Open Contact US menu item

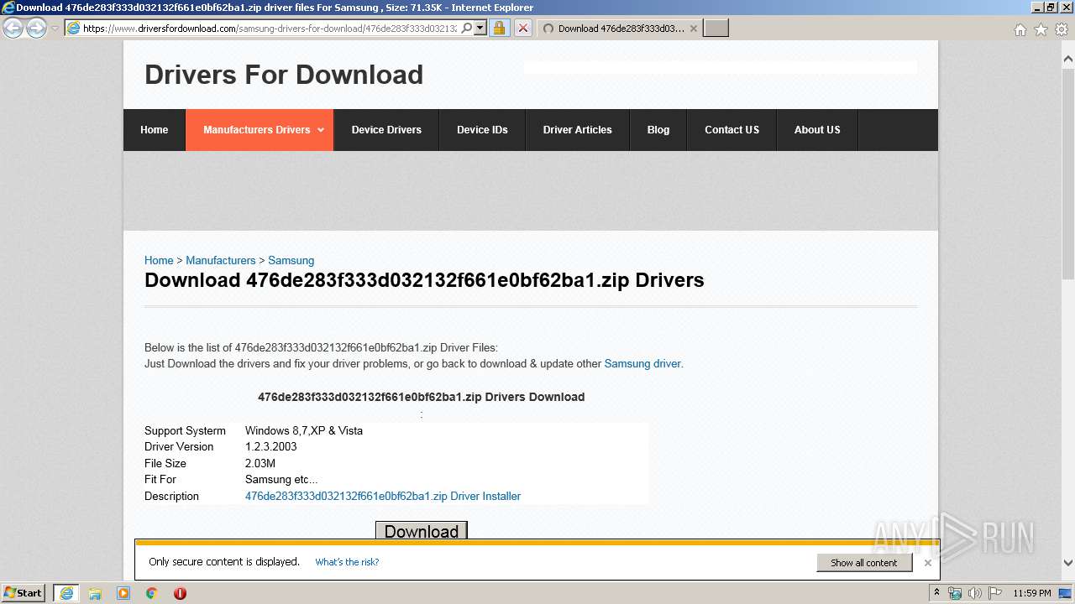(732, 130)
